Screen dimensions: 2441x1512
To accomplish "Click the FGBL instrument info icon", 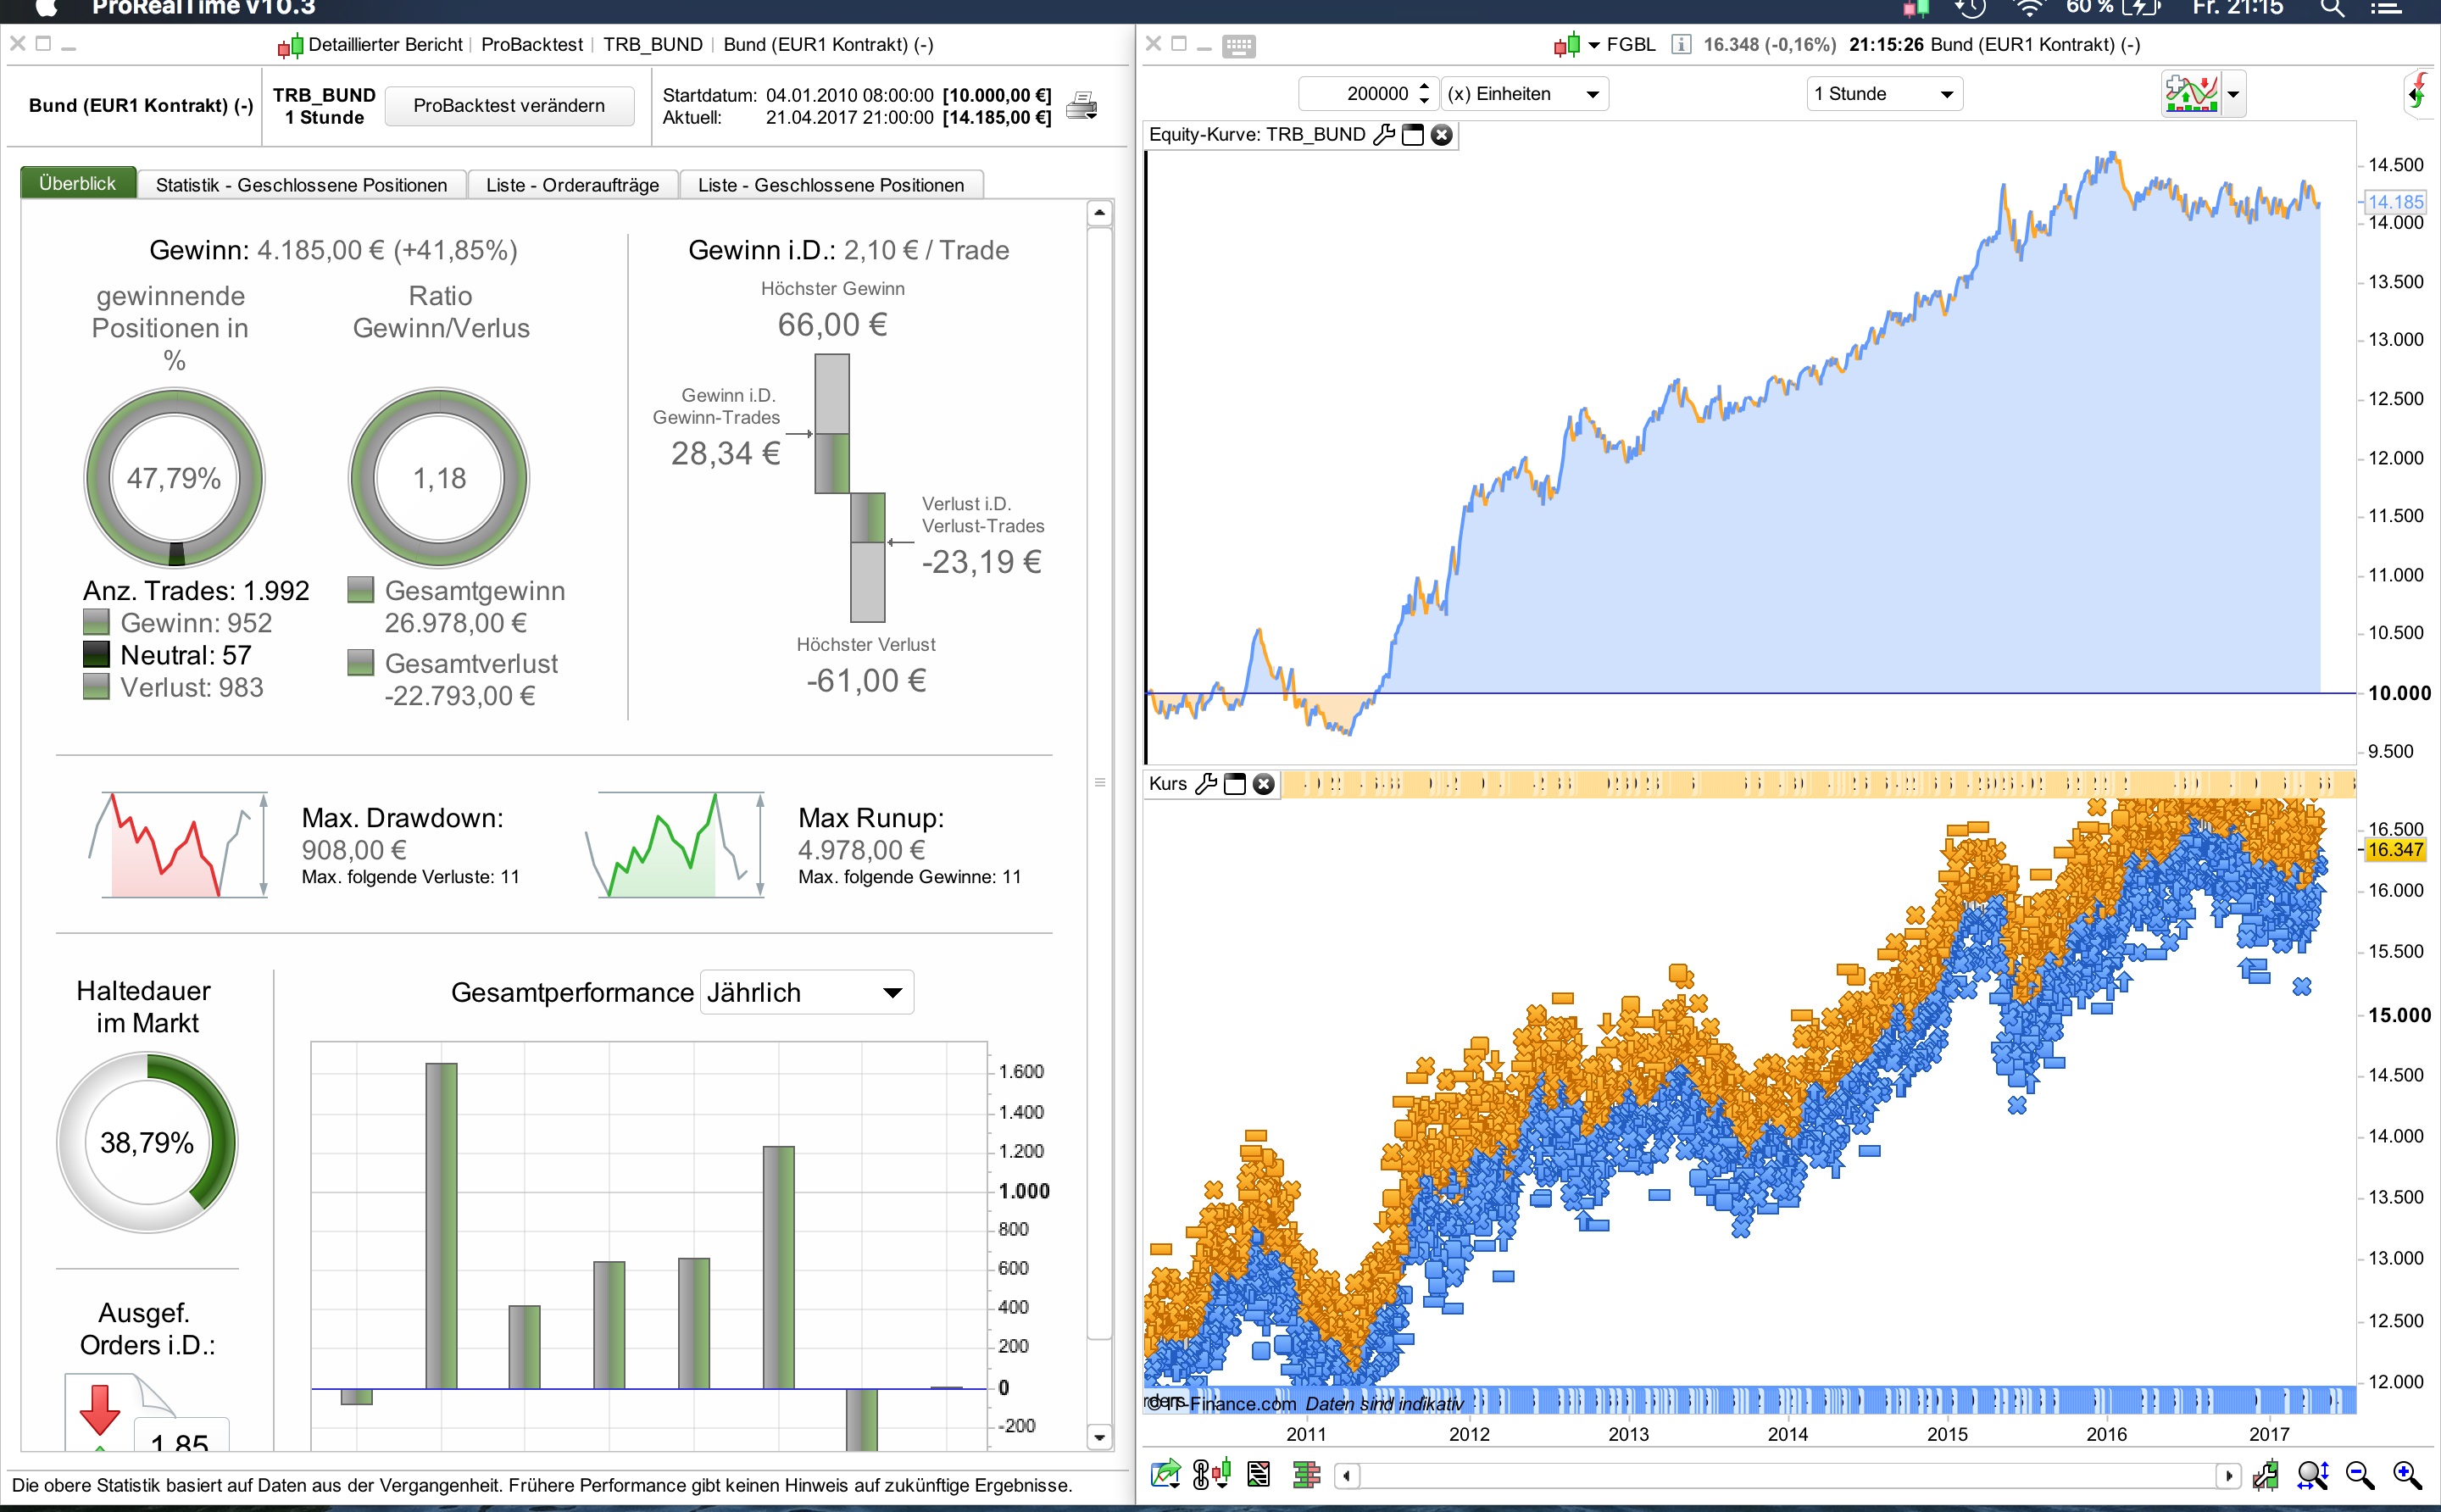I will coord(1681,45).
